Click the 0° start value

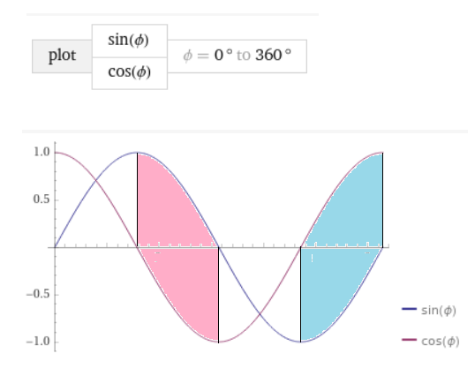click(223, 55)
